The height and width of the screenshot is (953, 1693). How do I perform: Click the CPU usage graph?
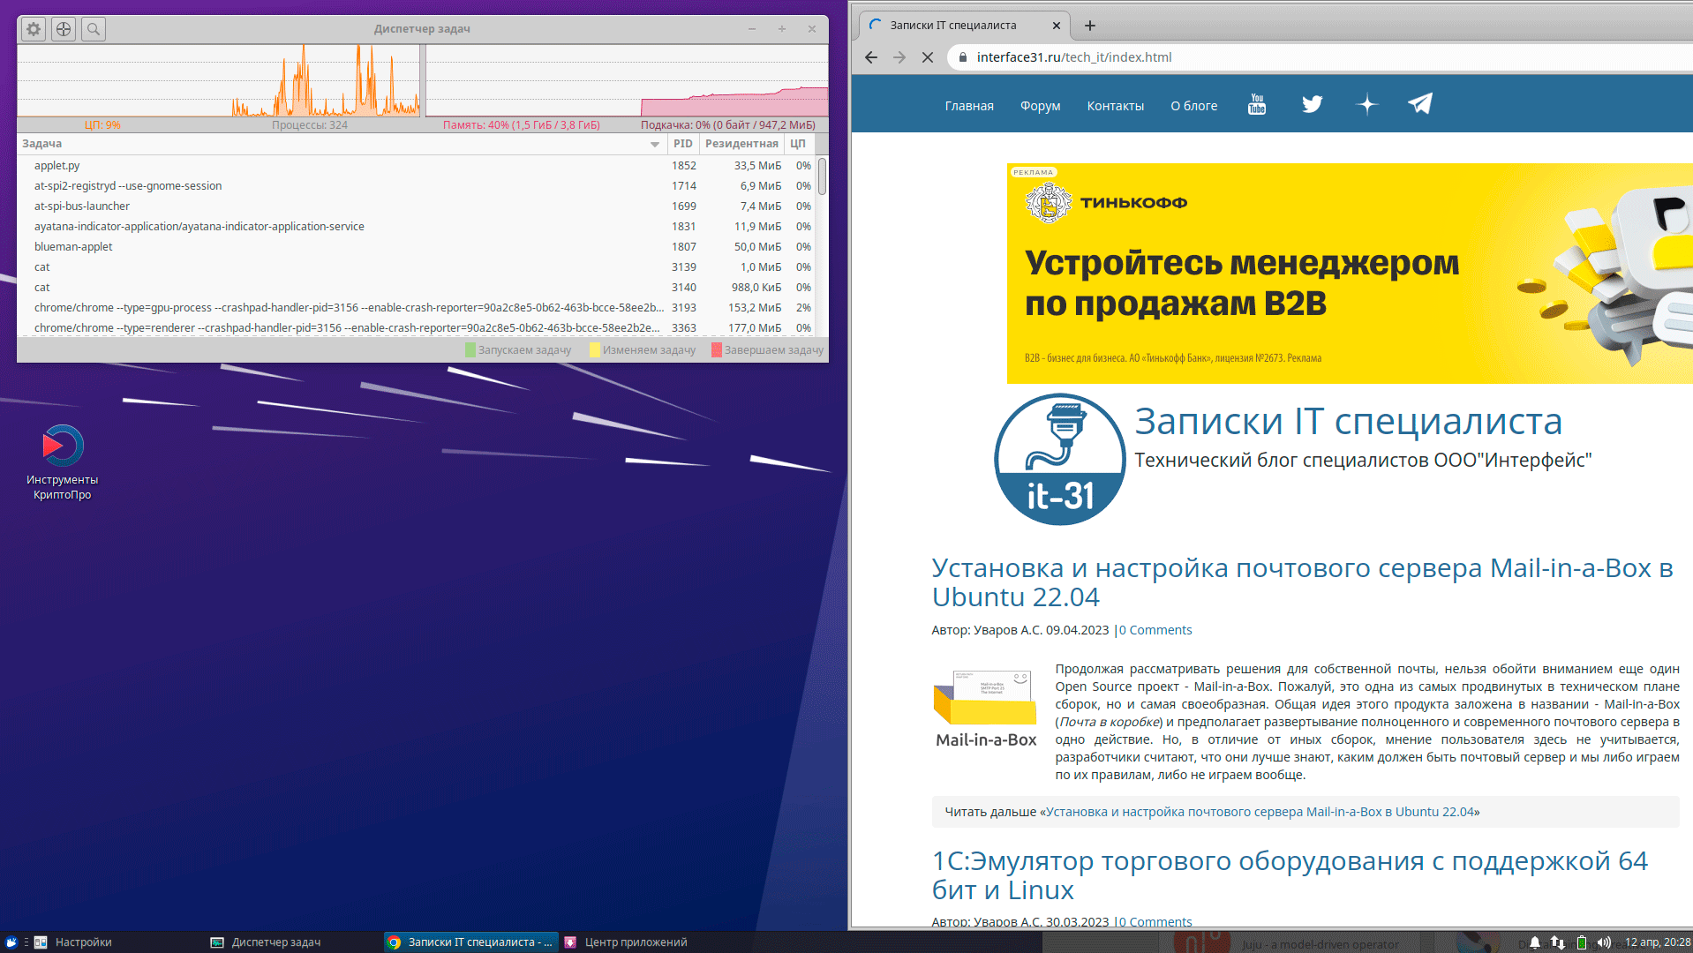tap(219, 80)
